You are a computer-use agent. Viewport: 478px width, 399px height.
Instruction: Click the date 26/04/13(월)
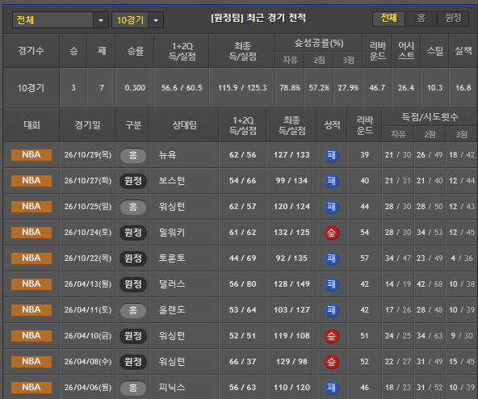88,284
